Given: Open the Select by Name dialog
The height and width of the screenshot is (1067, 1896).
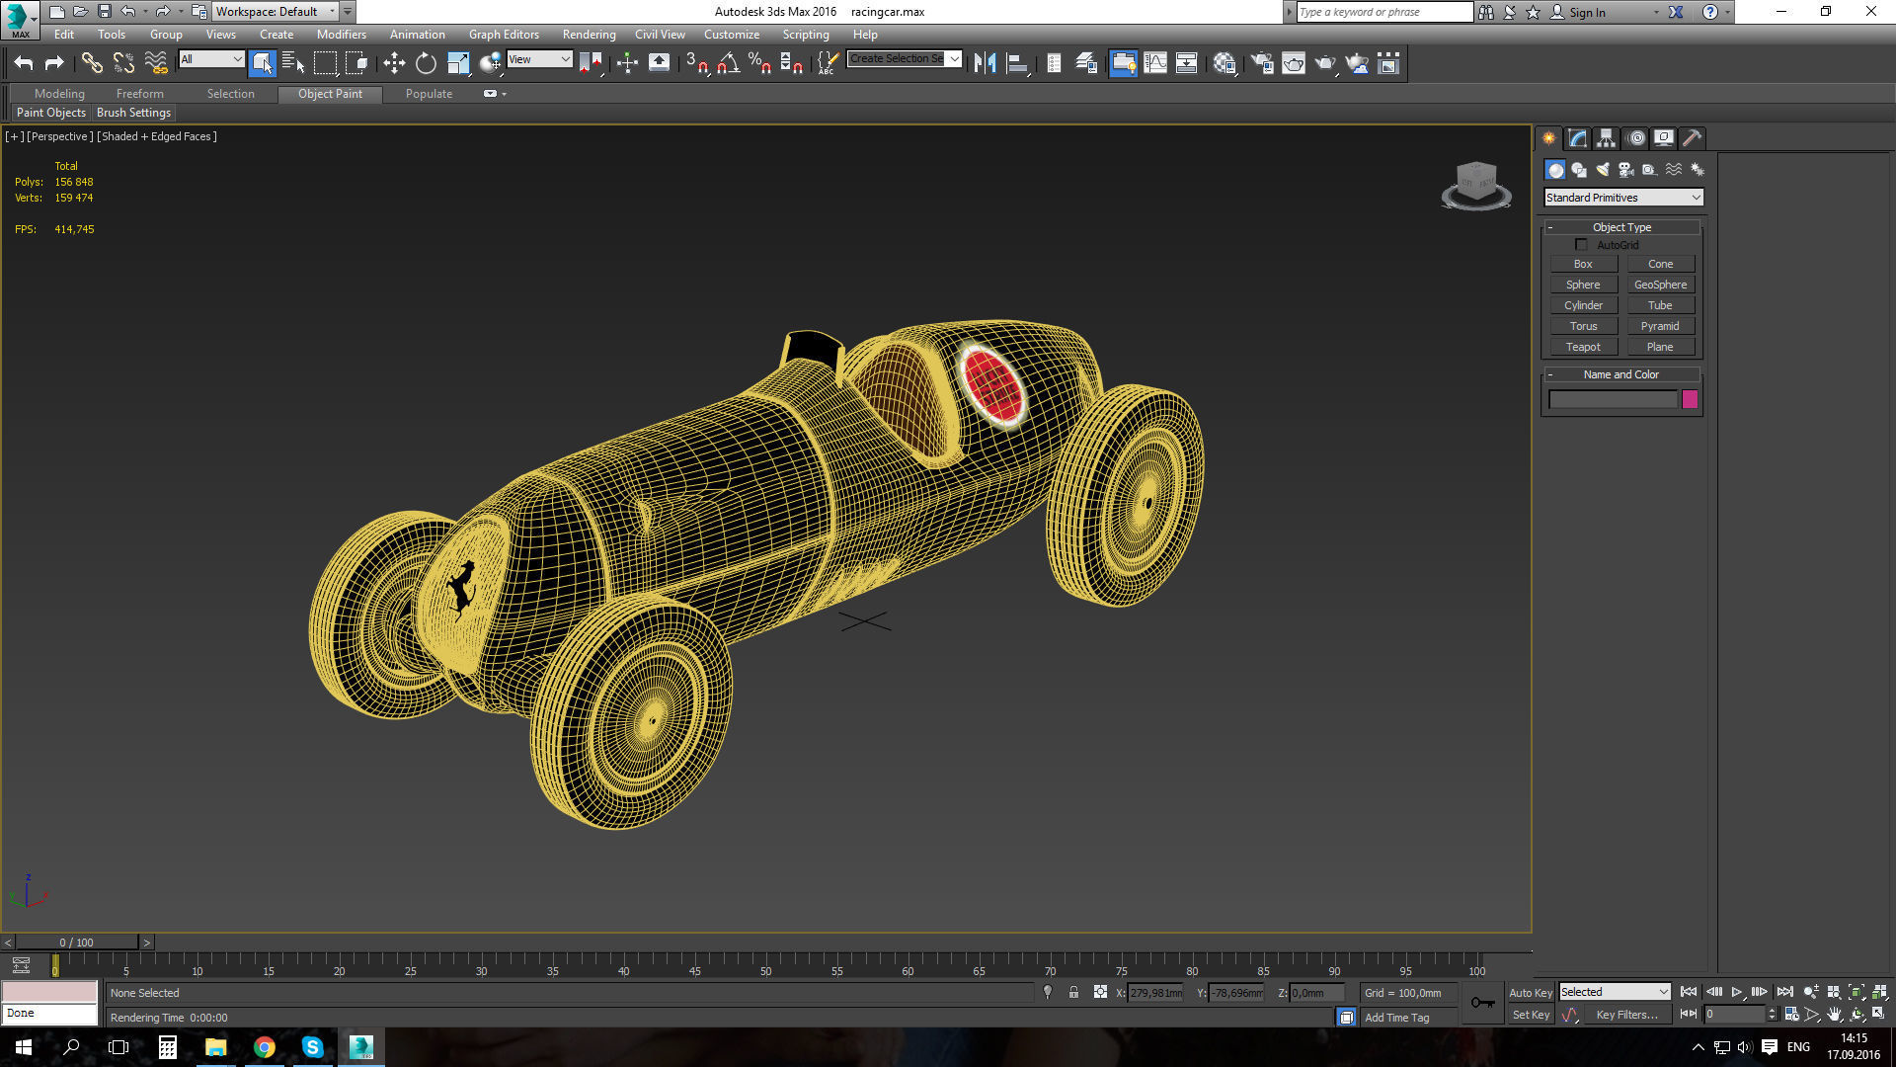Looking at the screenshot, I should pos(293,63).
